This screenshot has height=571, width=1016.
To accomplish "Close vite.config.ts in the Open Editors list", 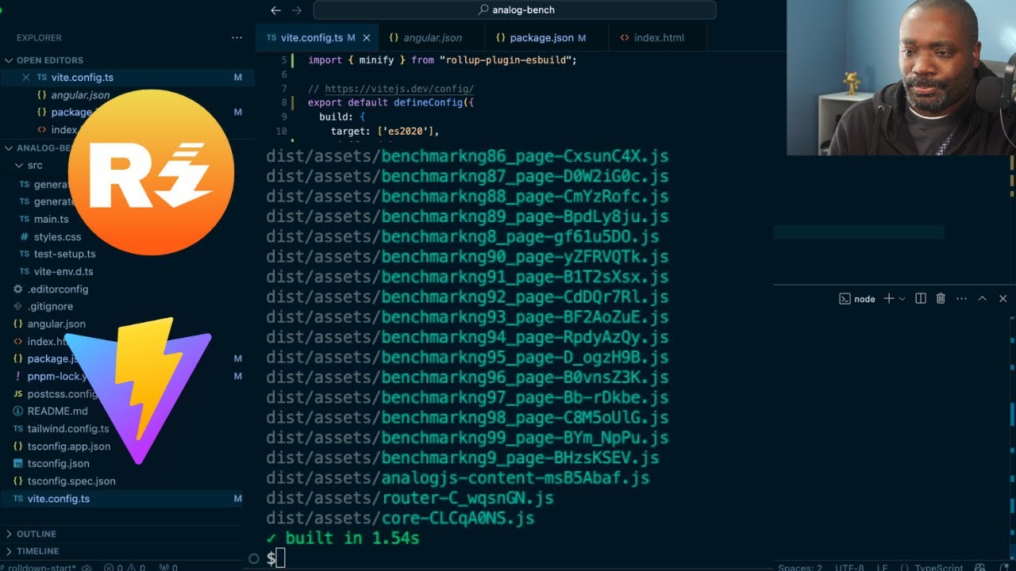I will pyautogui.click(x=26, y=78).
